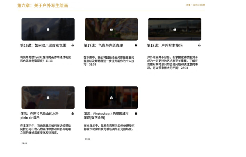Open lesson 第16课：如何暗示深度和氛围
Image resolution: width=246 pixels, height=157 pixels.
43,46
